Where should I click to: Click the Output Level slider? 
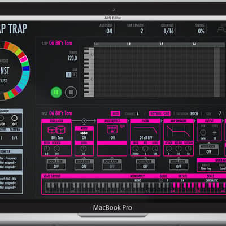pyautogui.click(x=215, y=133)
